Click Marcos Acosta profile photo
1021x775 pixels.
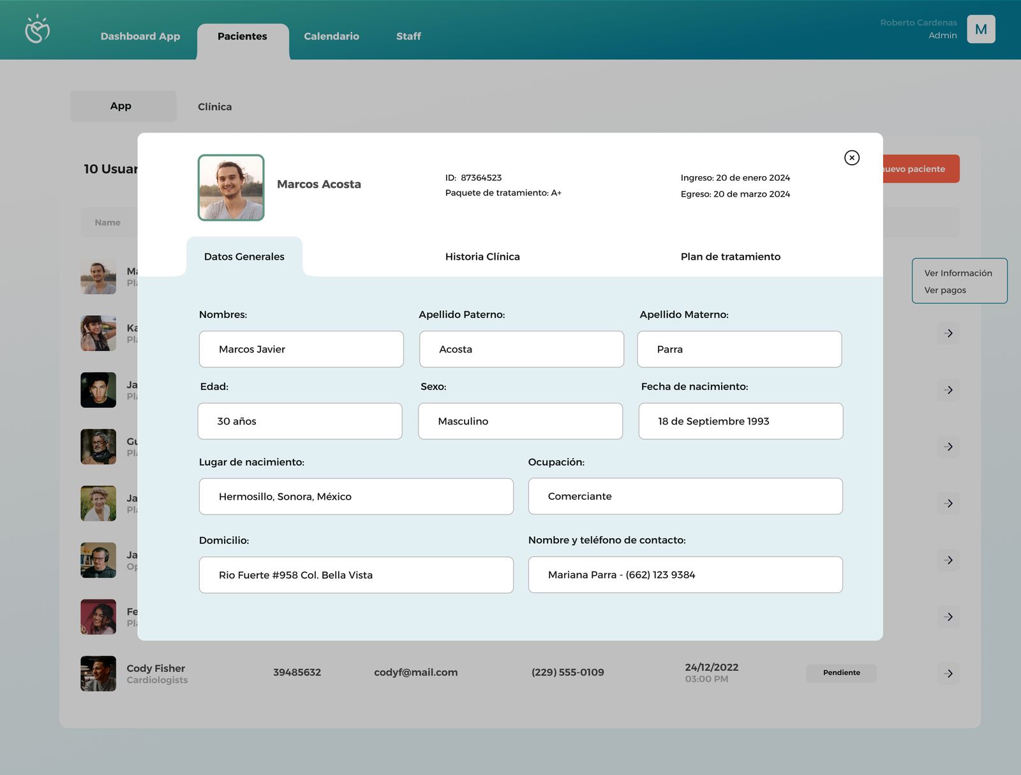point(231,188)
